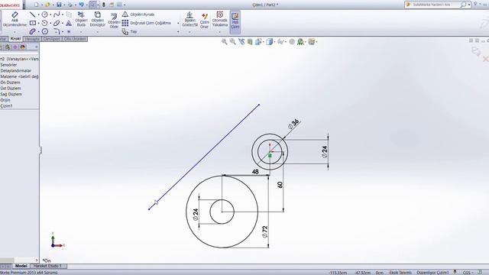Viewport: 489px width, 275px height.
Task: Click Previous View icon
Action: (241, 41)
